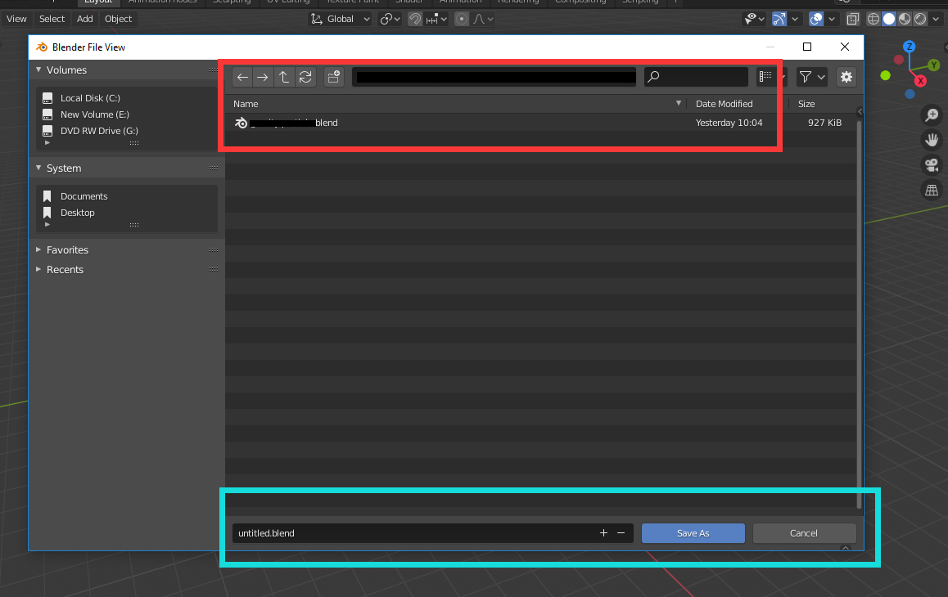Screen dimensions: 948x597
Task: Open the Object menu
Action: point(118,19)
